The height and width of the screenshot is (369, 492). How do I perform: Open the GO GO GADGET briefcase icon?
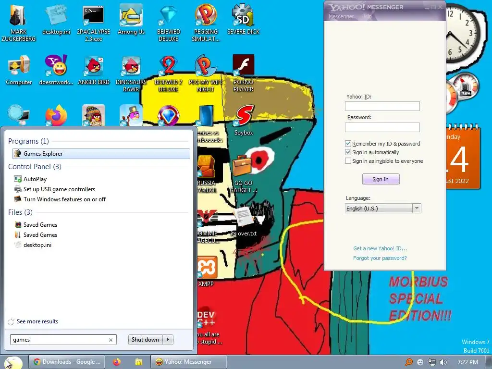coord(244,173)
